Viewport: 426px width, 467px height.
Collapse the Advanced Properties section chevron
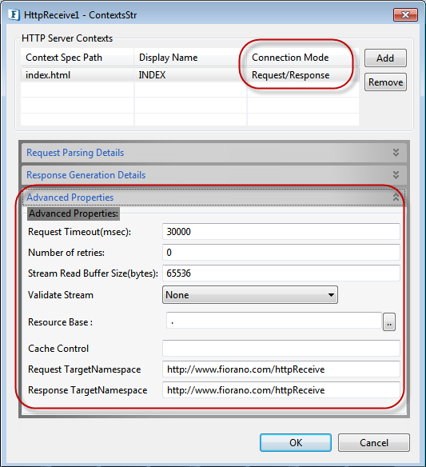(x=396, y=198)
